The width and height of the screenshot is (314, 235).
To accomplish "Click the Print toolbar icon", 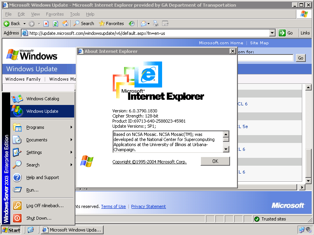I will tap(156, 23).
